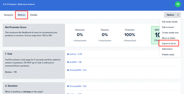Click the Add more testers link
Screen dimensions: 184x94
(x=26, y=4)
